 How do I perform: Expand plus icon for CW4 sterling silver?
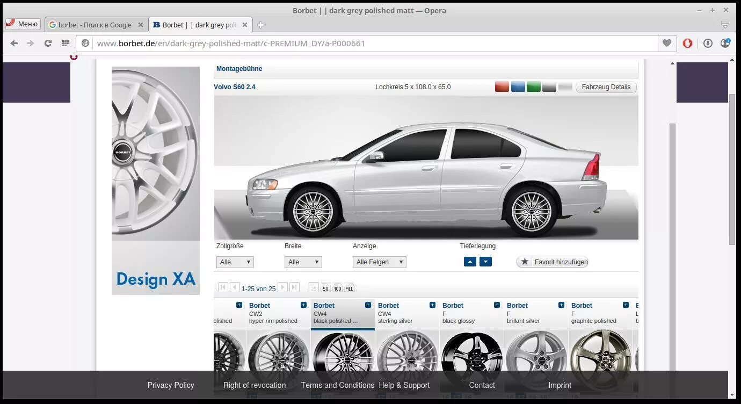(x=432, y=305)
